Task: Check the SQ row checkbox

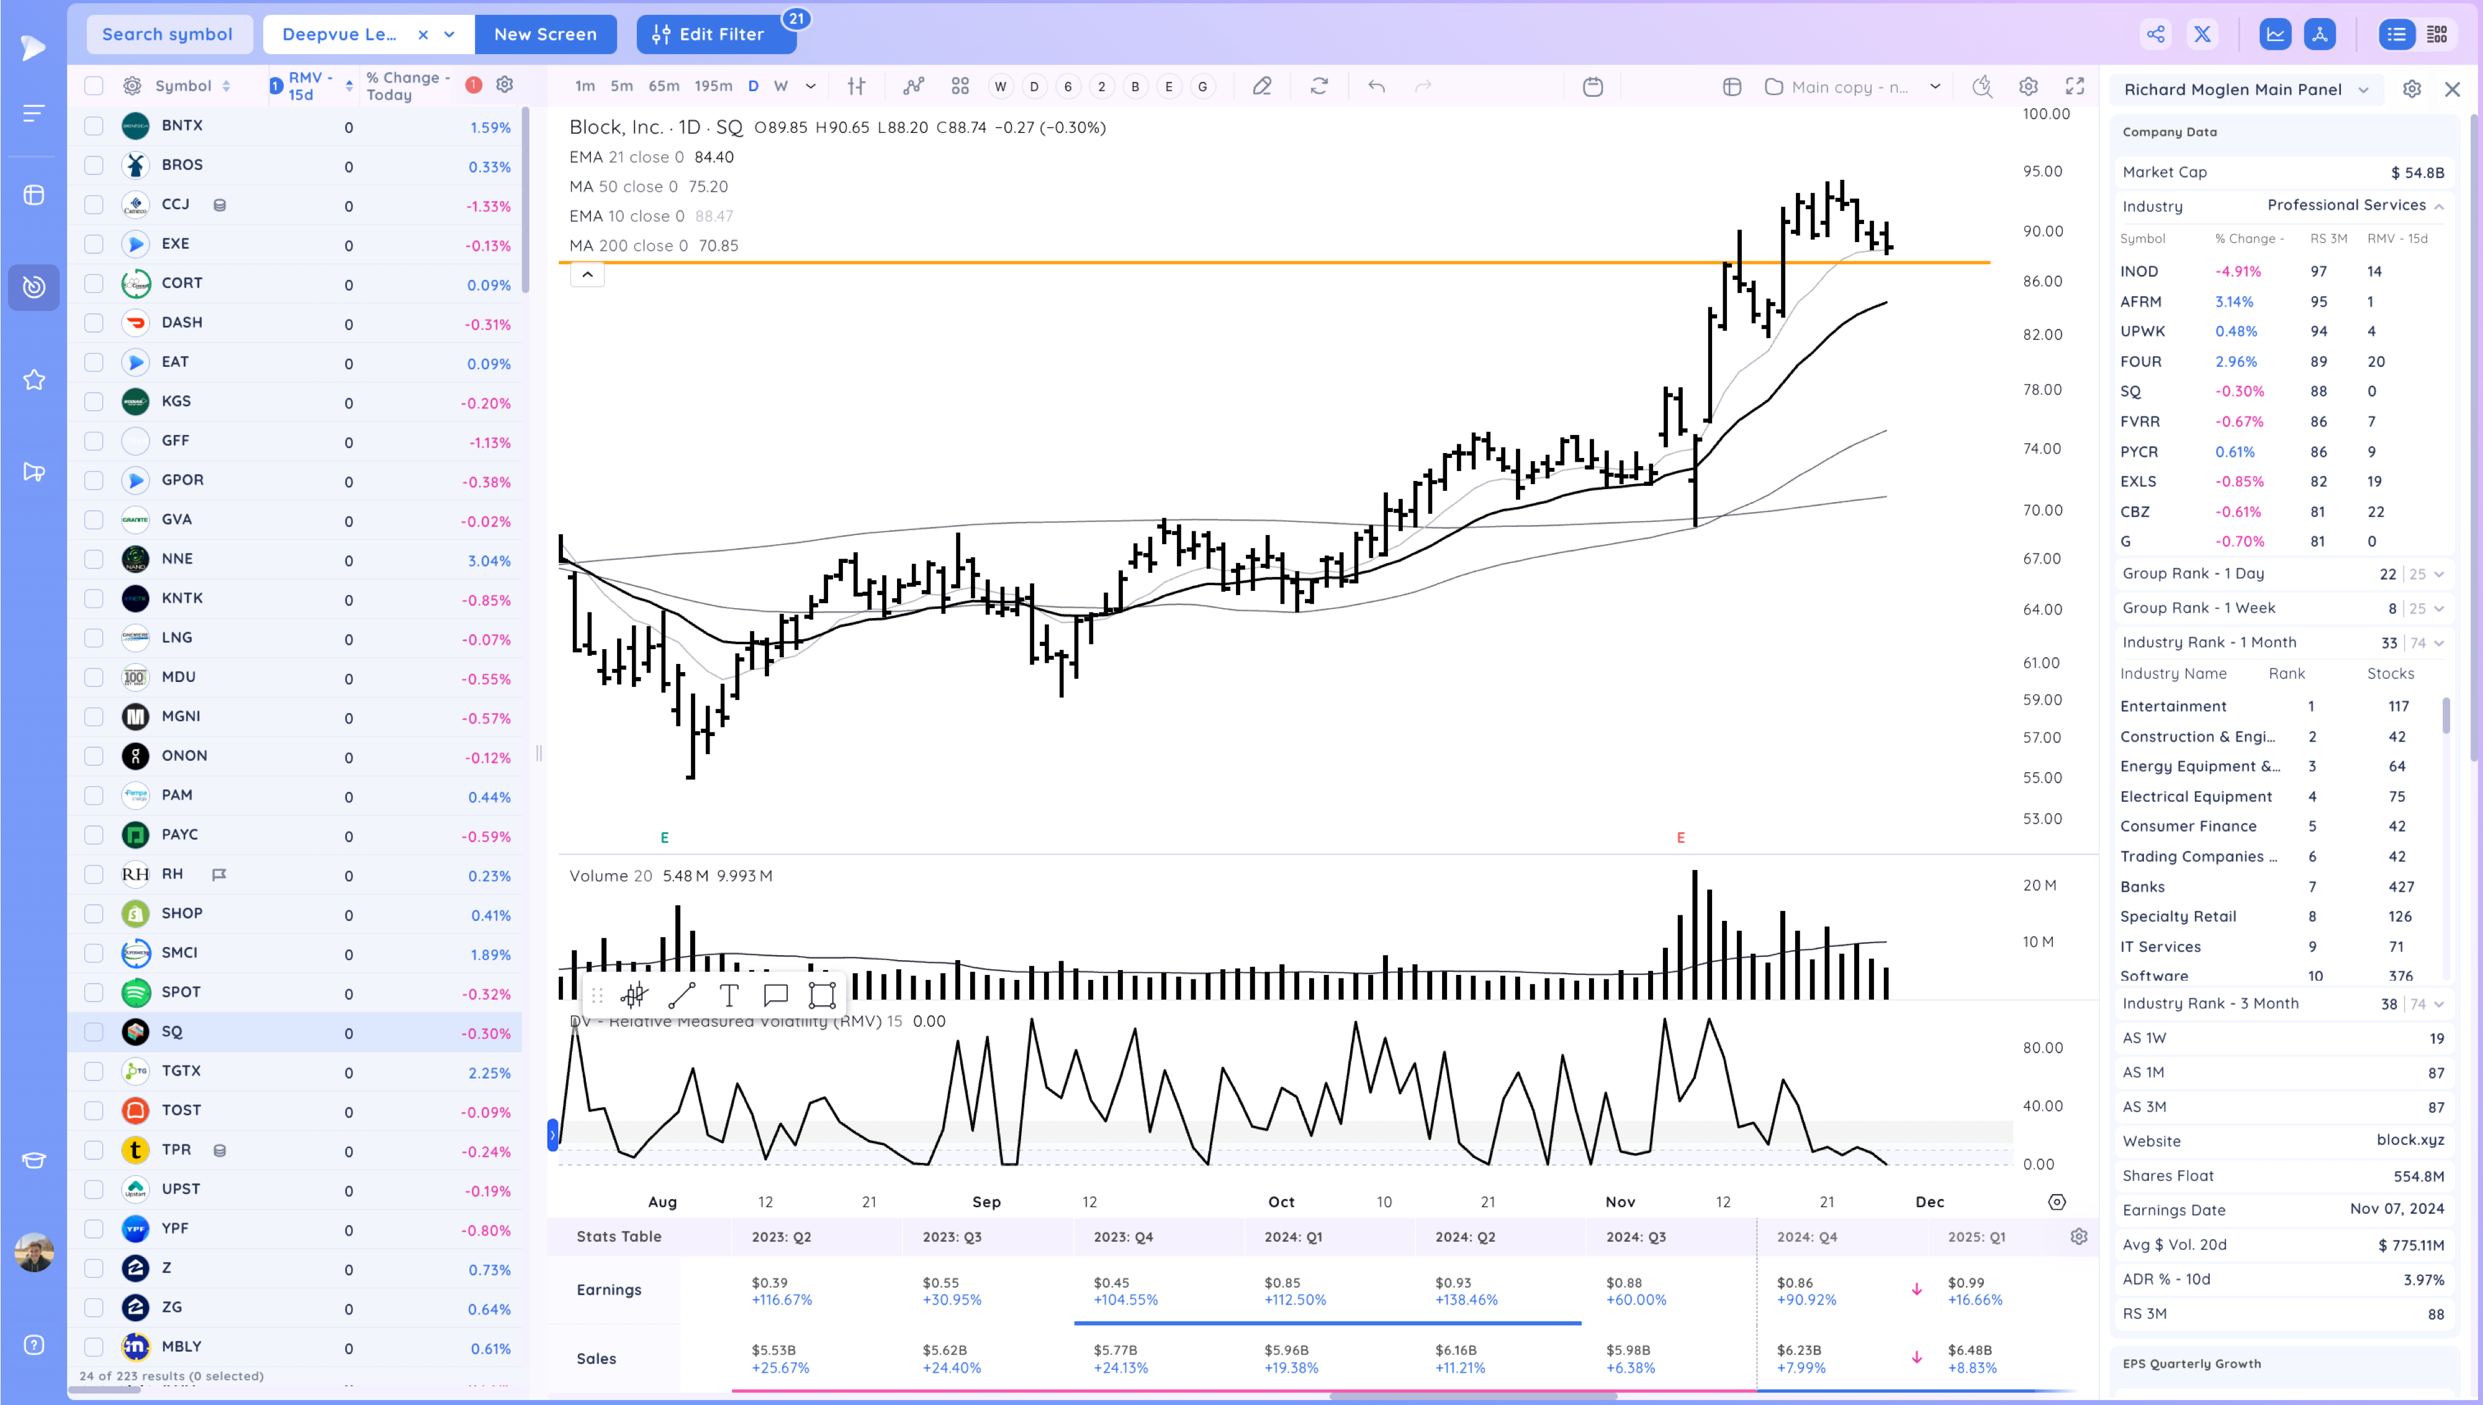Action: click(x=94, y=1031)
